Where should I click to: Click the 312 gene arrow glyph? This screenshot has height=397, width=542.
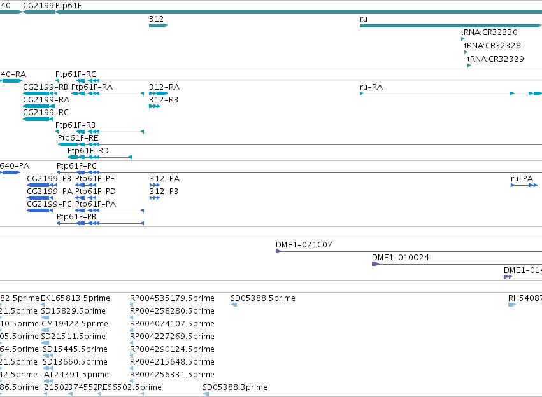point(159,25)
